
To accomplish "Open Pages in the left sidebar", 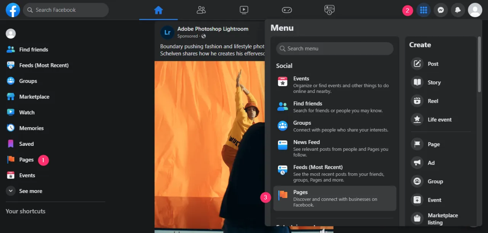I will 26,160.
